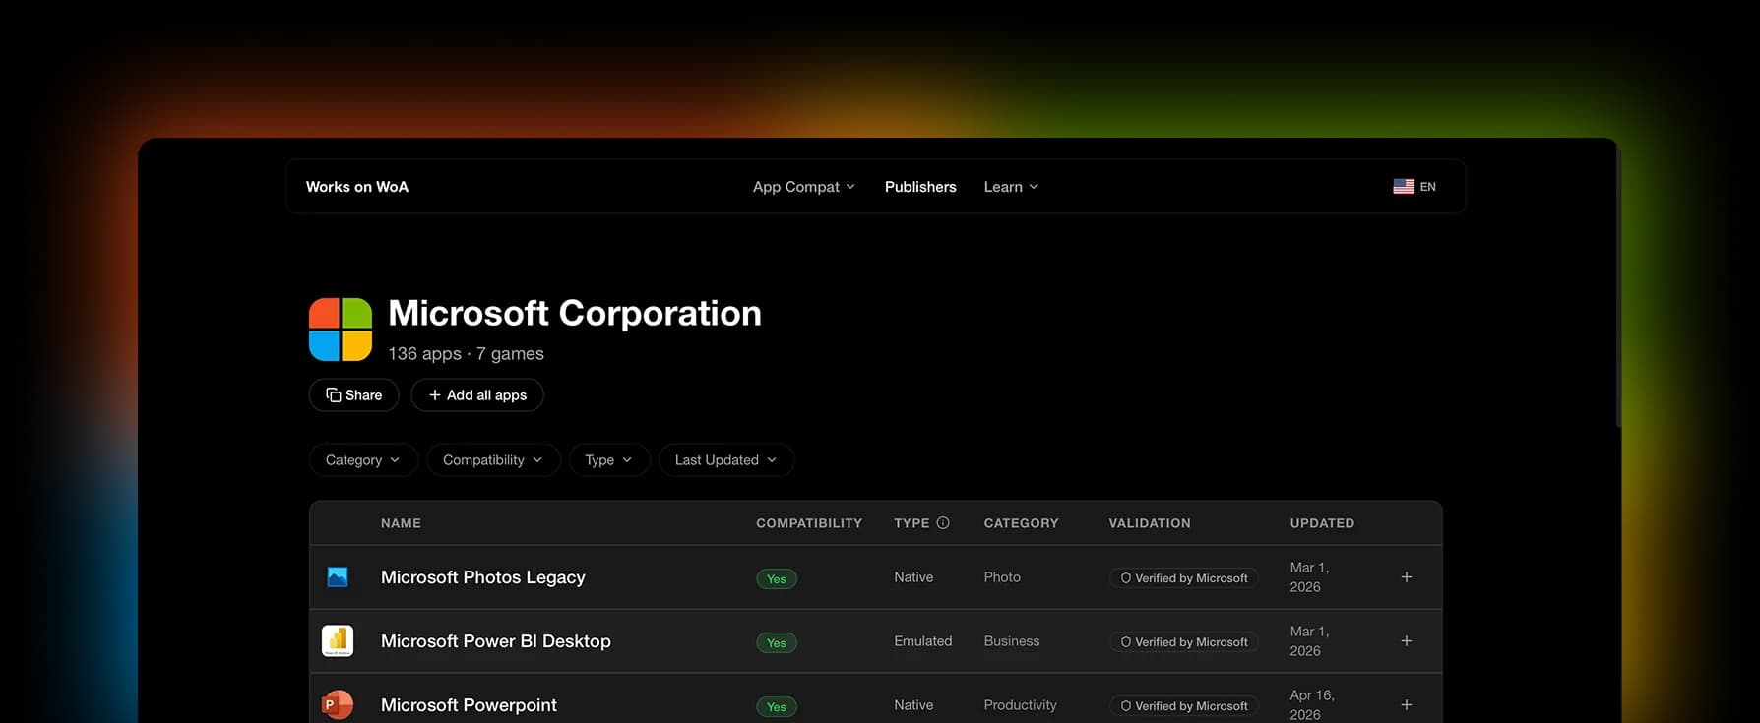Expand the Learn menu
The image size is (1760, 723).
(1011, 187)
